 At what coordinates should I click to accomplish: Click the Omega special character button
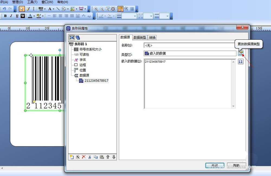tap(241, 62)
